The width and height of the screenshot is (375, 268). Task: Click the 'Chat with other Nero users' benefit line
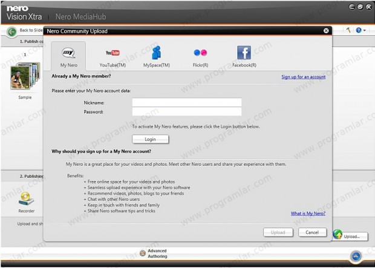[x=114, y=199]
